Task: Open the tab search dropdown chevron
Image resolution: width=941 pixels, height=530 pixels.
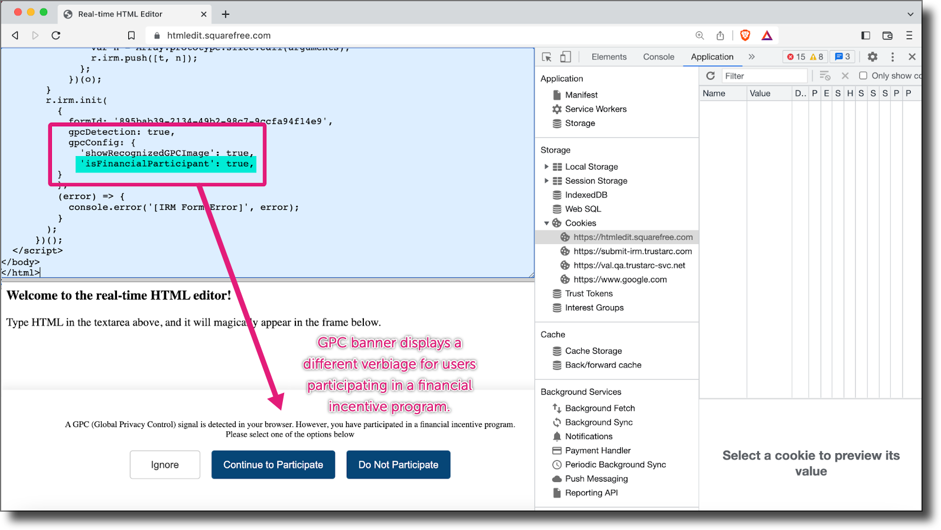Action: [910, 14]
